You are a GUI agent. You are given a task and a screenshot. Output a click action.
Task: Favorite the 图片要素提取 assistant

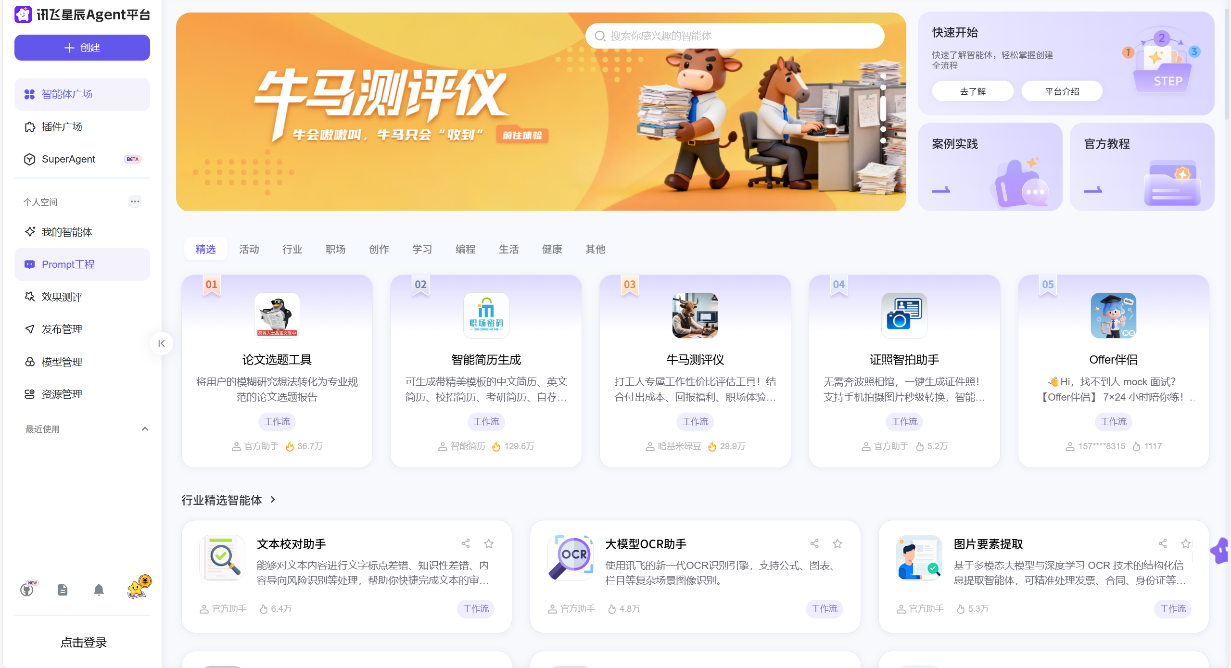(x=1185, y=543)
